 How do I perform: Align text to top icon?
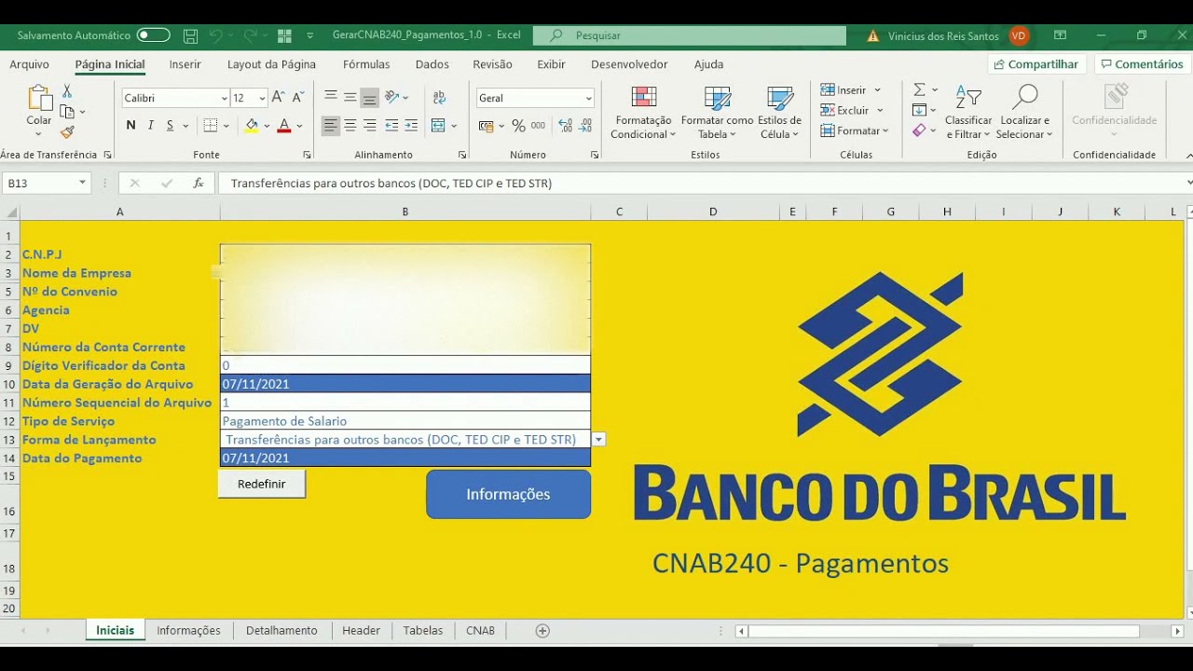pos(331,97)
